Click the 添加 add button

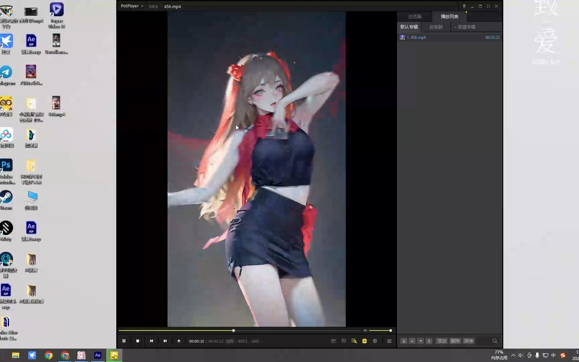442,341
